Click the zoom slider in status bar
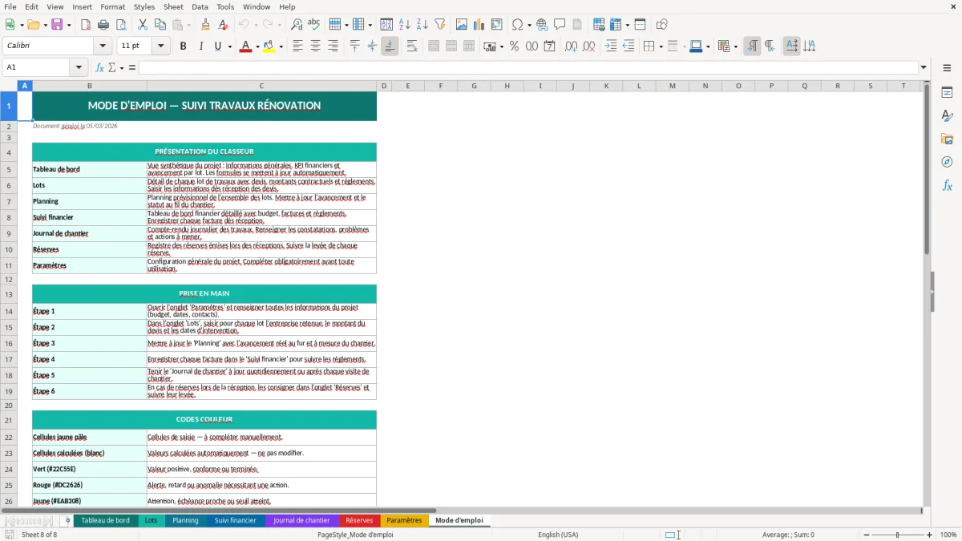Image resolution: width=962 pixels, height=541 pixels. (897, 535)
